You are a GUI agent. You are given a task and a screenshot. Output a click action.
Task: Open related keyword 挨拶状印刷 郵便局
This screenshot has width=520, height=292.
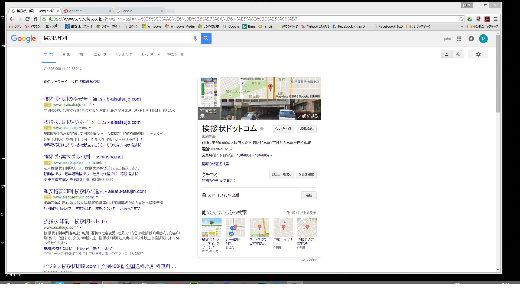click(x=86, y=82)
